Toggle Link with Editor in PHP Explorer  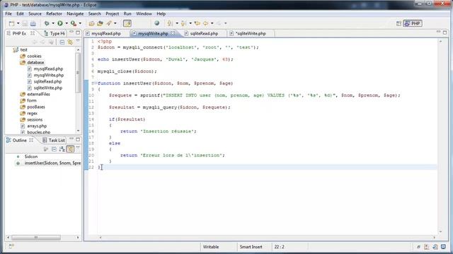click(x=70, y=42)
